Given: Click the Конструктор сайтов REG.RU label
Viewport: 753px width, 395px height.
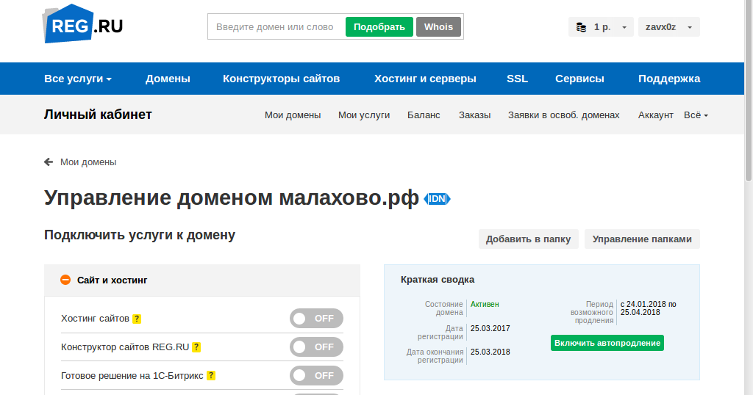Looking at the screenshot, I should [125, 347].
